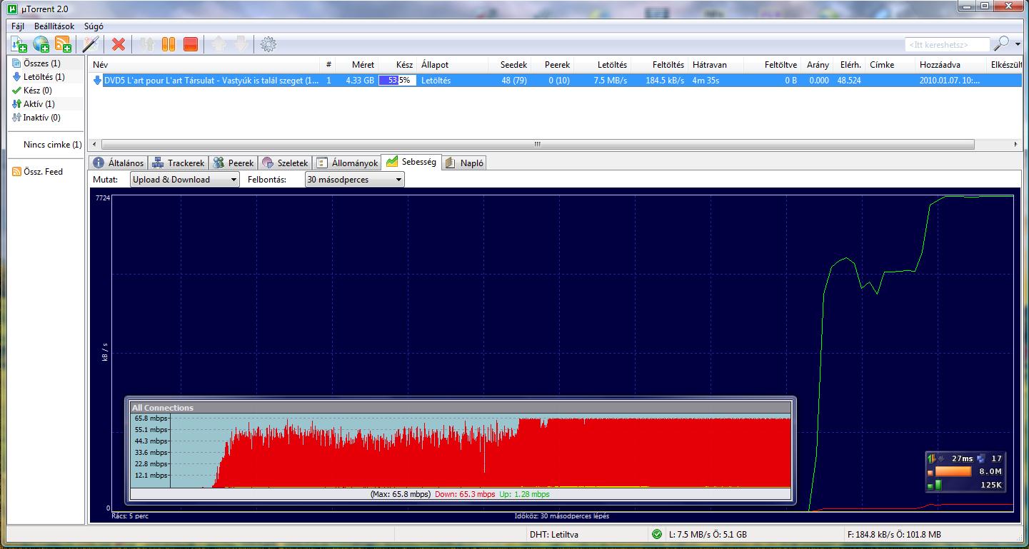Switch to the Állományok tab
The height and width of the screenshot is (549, 1029).
click(347, 163)
